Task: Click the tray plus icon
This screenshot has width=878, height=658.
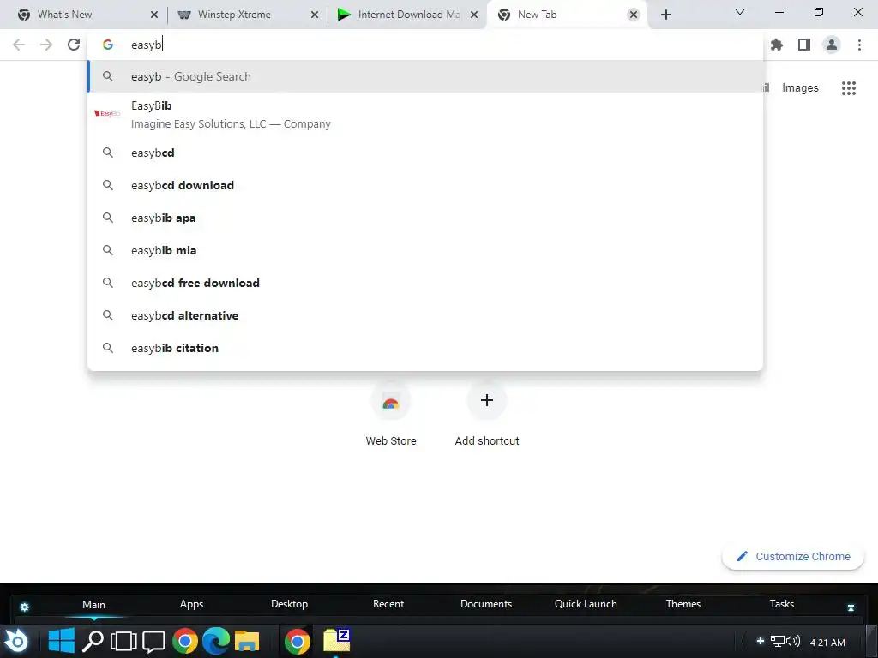Action: tap(761, 641)
